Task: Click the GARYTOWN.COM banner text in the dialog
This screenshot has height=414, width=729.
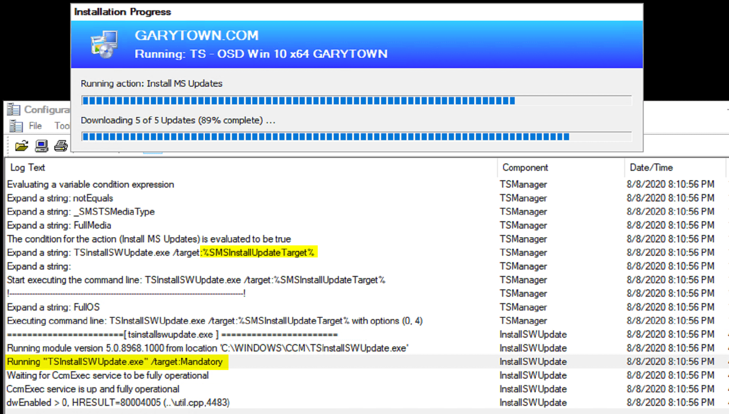Action: [197, 35]
